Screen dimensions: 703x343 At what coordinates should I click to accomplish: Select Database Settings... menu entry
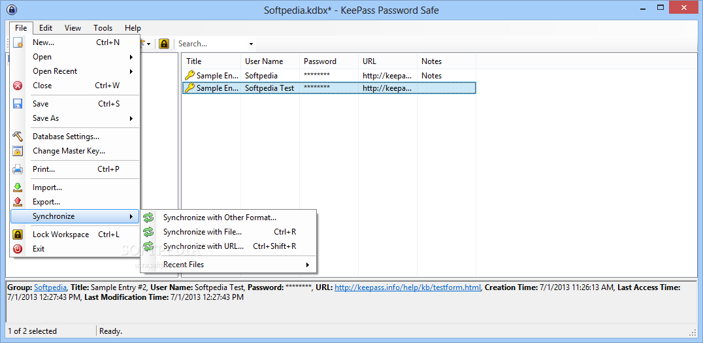coord(75,137)
